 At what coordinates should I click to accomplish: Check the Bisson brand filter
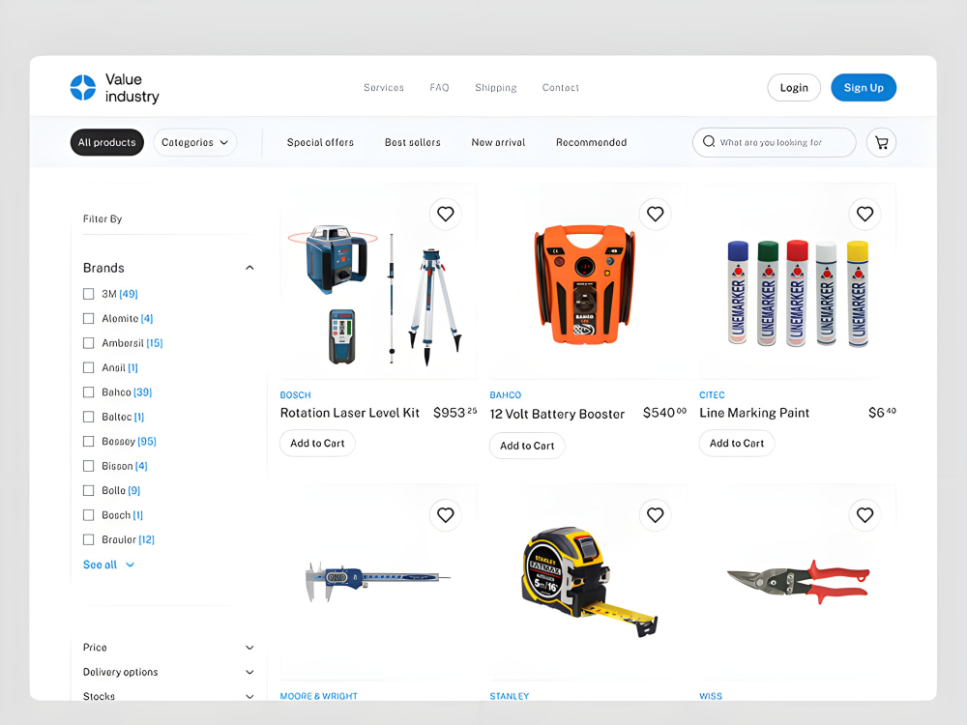pos(89,466)
